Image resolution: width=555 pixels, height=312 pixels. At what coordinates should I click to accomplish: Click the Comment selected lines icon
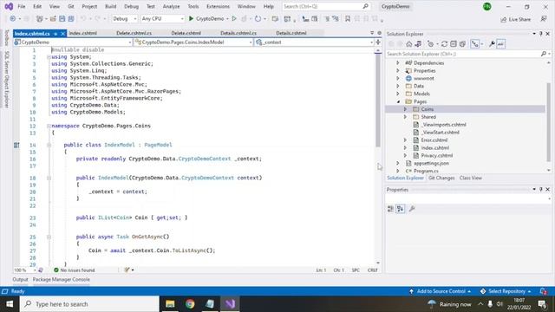(327, 19)
